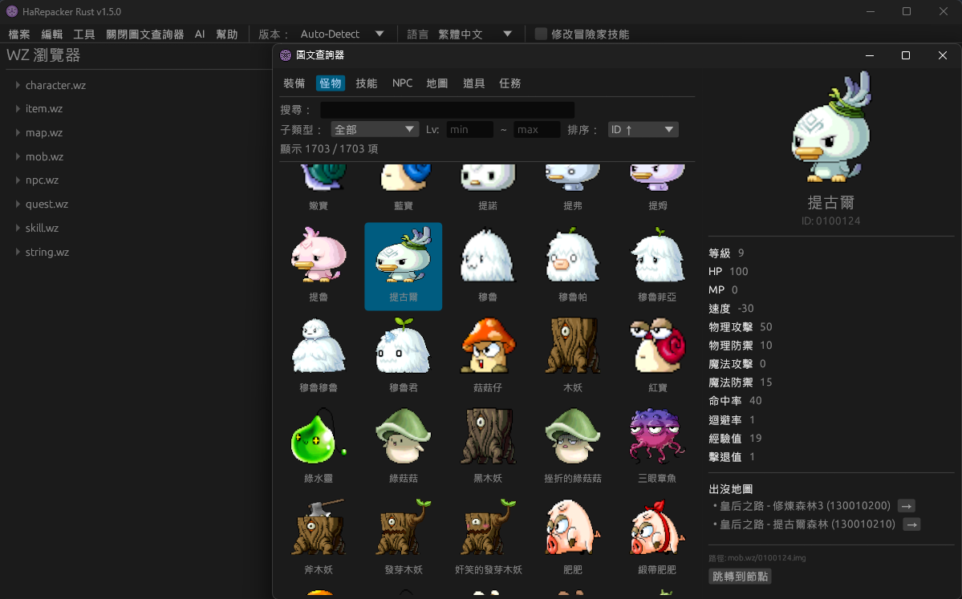Expand the mob.wz tree node
Viewport: 962px width, 599px height.
[x=18, y=156]
